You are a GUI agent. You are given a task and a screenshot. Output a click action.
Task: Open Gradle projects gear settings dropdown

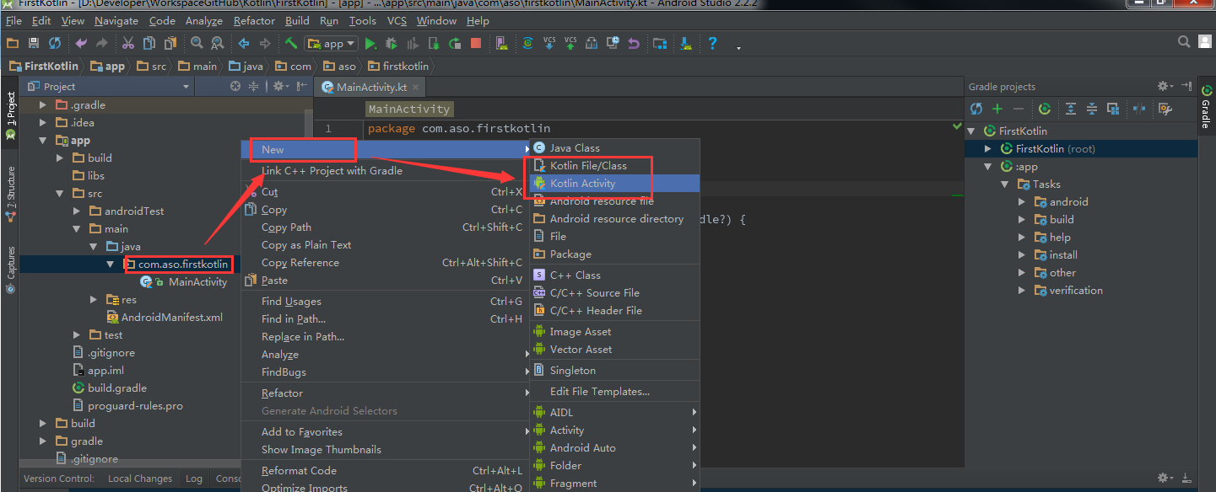click(x=1165, y=86)
